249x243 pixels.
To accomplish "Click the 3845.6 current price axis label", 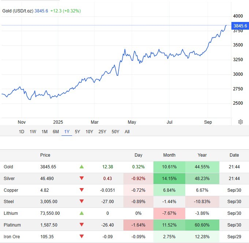I will (240, 26).
